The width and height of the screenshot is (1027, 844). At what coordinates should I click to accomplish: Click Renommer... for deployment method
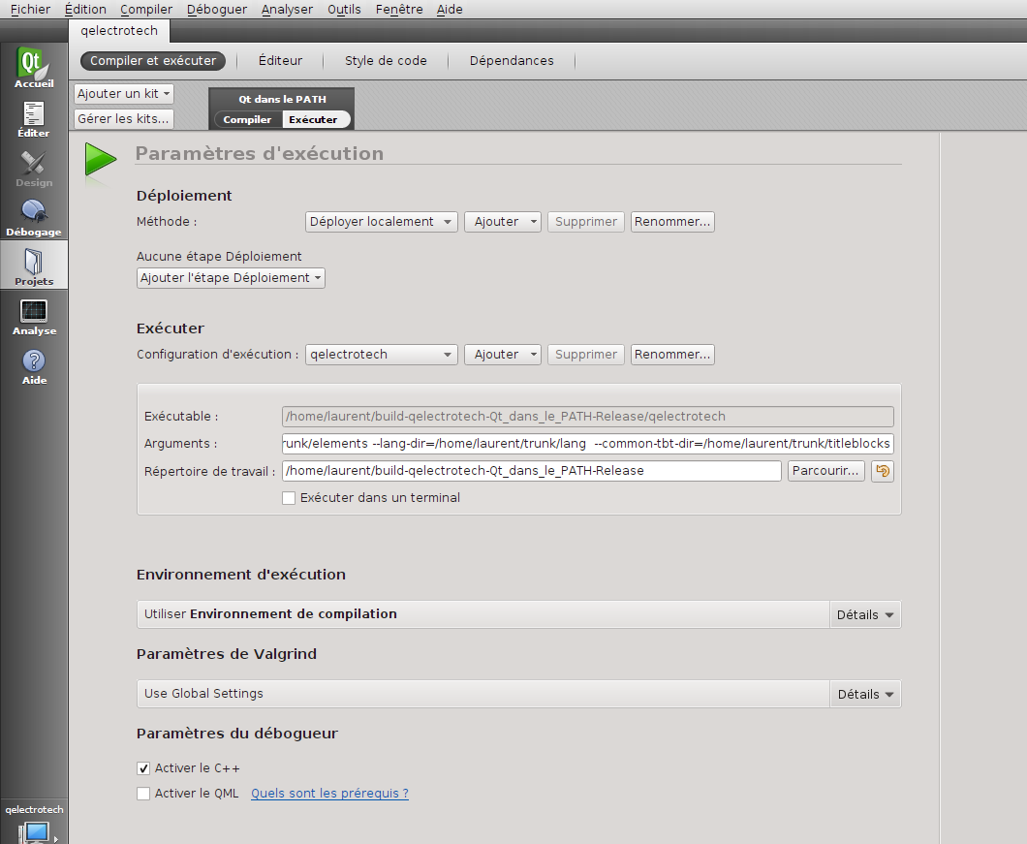(672, 222)
